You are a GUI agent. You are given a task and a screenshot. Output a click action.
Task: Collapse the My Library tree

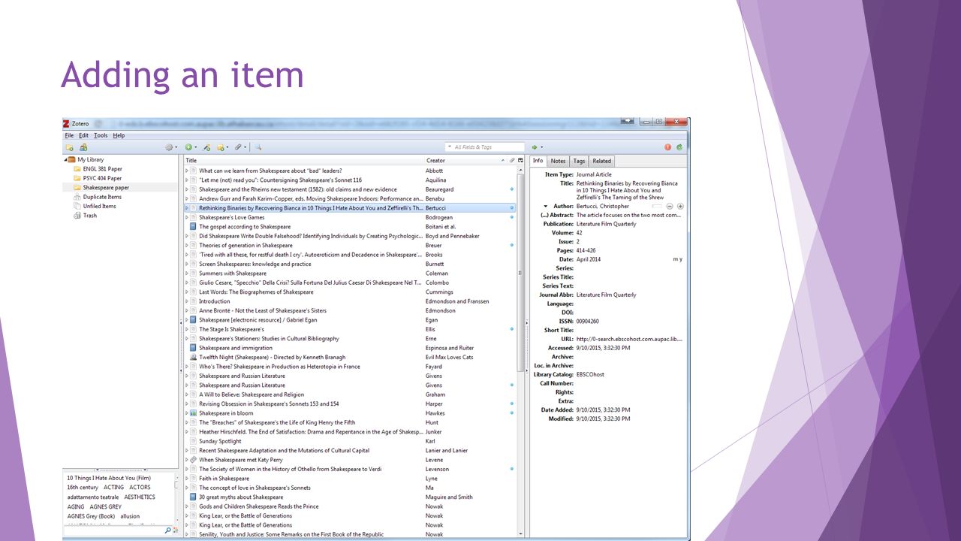65,160
